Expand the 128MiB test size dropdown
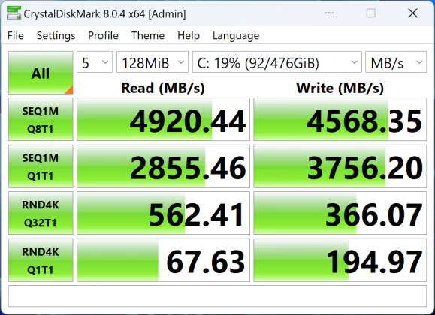The image size is (435, 315). [x=153, y=62]
